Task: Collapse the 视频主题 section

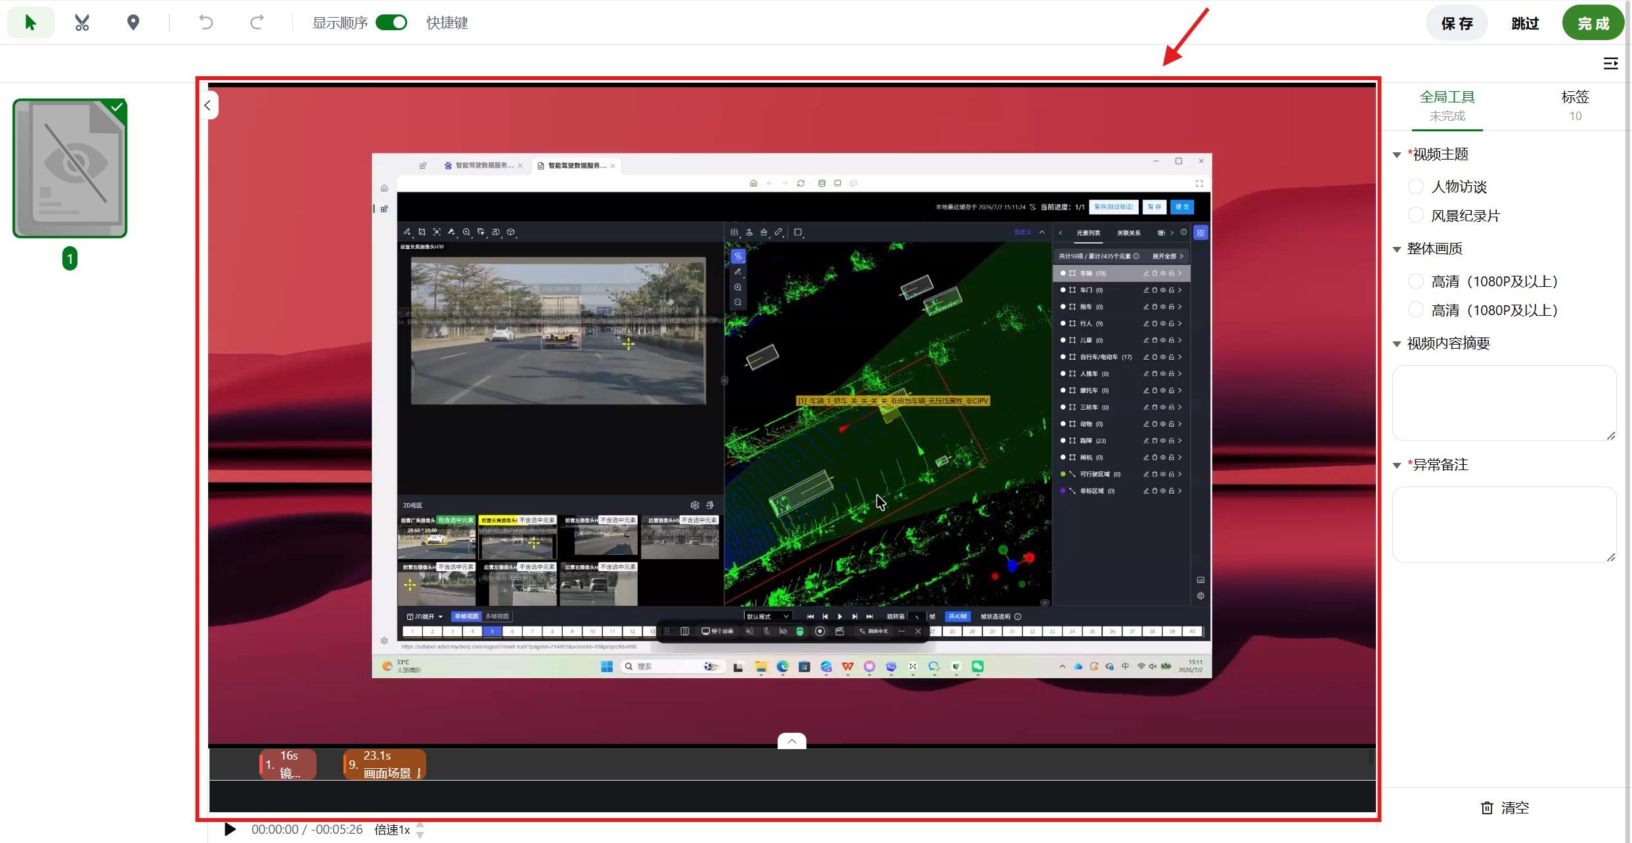Action: (x=1397, y=155)
